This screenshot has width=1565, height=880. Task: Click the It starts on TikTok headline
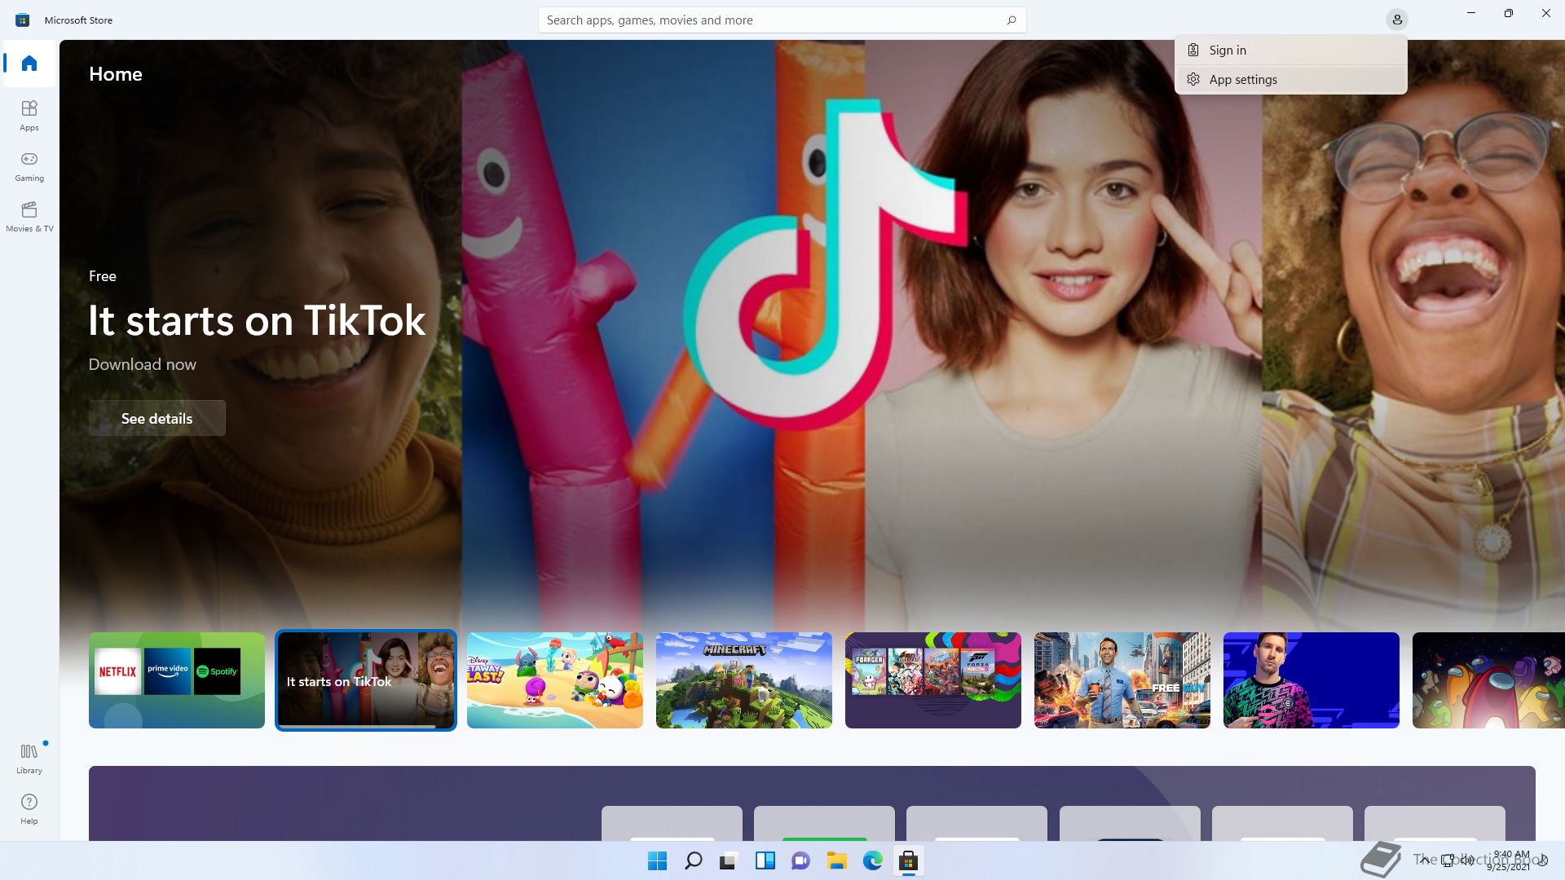click(257, 320)
